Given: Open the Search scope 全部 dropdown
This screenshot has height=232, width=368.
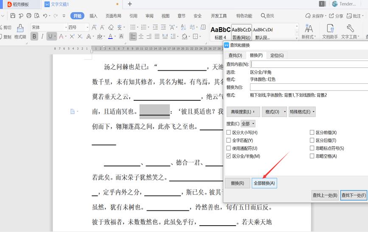Looking at the screenshot, I should 248,124.
